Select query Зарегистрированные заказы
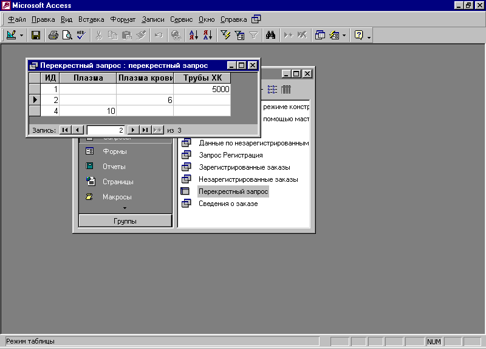 pyautogui.click(x=244, y=167)
